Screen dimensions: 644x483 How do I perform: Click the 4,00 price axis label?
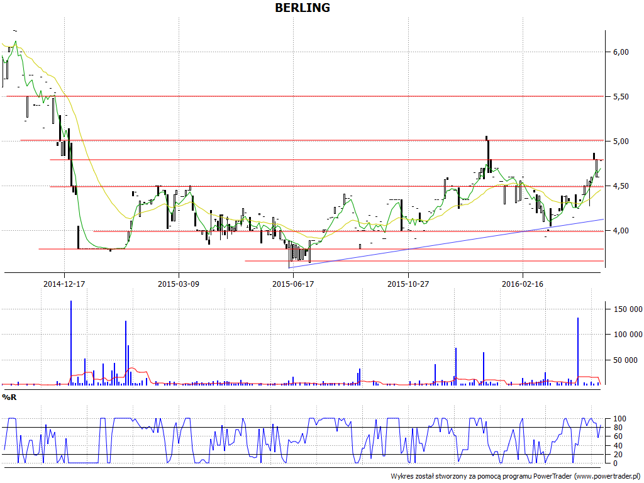pos(621,231)
